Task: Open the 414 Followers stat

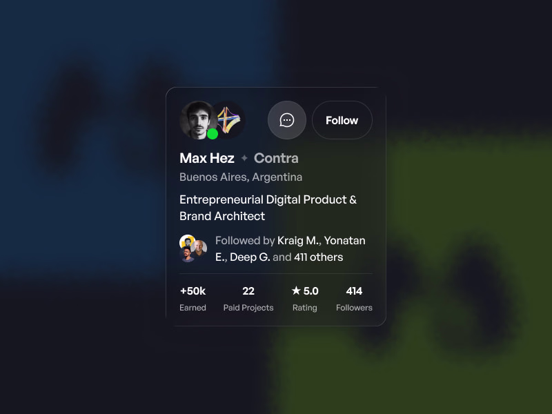Action: (354, 299)
